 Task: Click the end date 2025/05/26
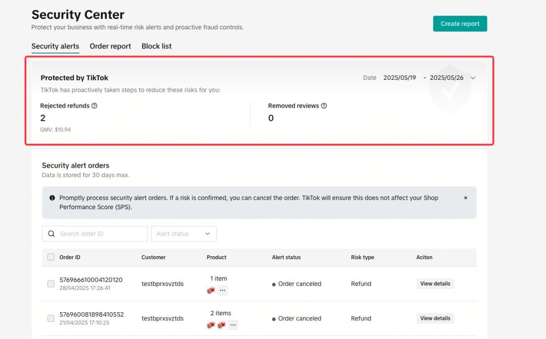[447, 78]
